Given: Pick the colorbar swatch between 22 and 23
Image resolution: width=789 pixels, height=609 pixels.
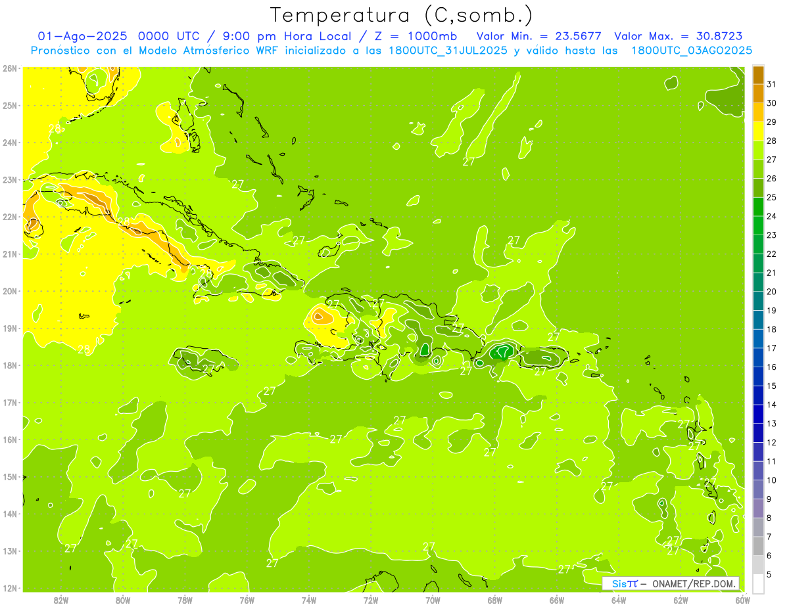Looking at the screenshot, I should (x=758, y=244).
